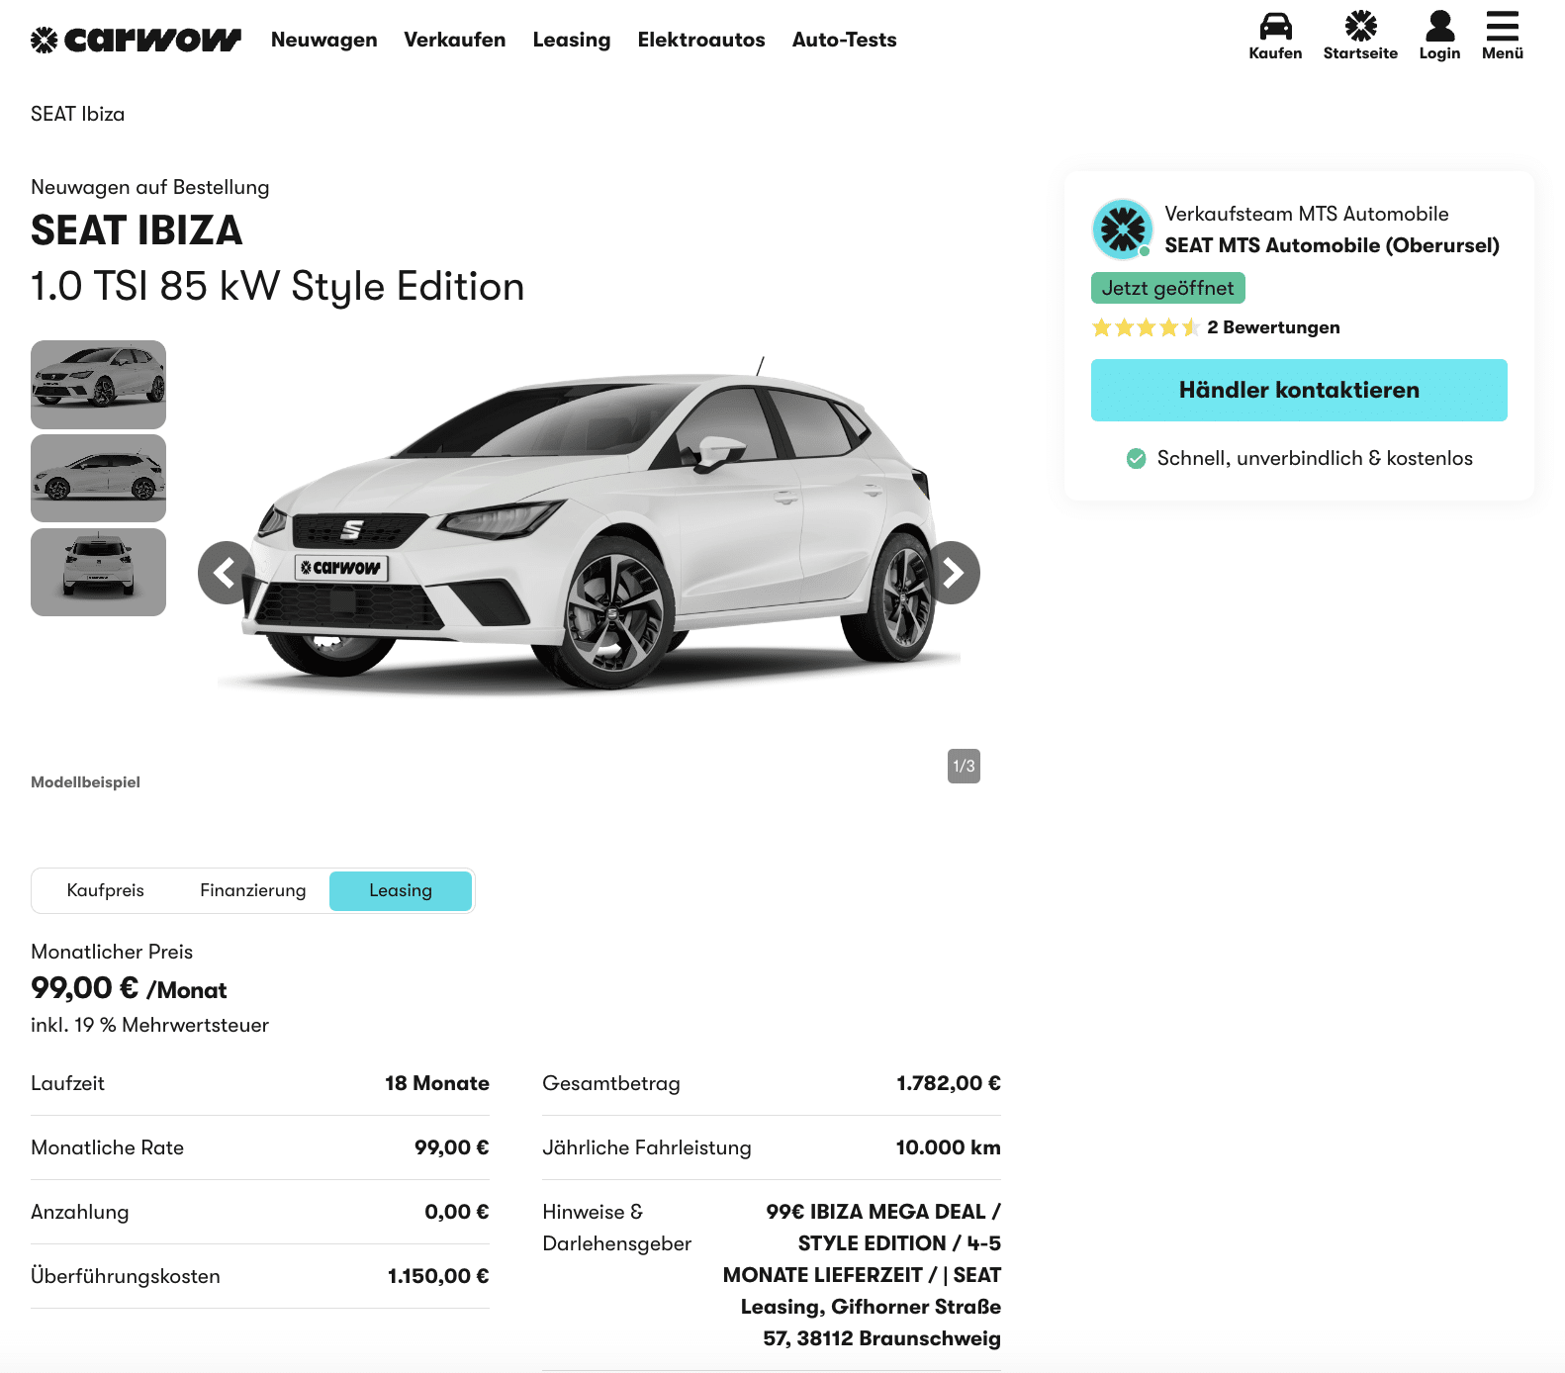This screenshot has width=1565, height=1373.
Task: Click the Verkaufsteam MTS Automobile text
Action: pyautogui.click(x=1307, y=214)
